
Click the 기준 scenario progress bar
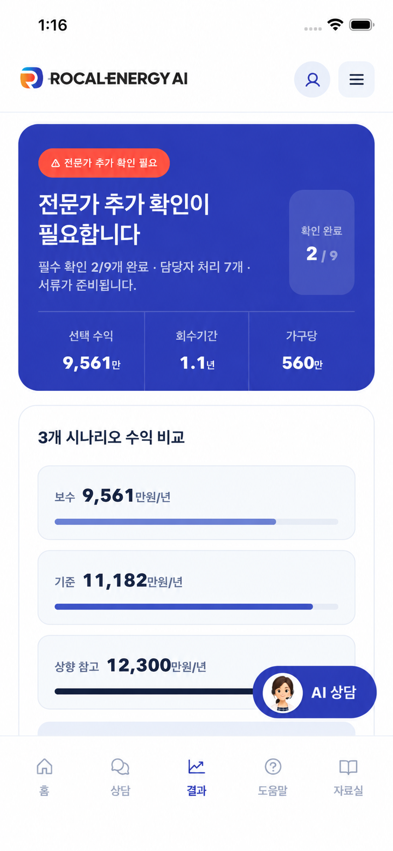tap(196, 607)
